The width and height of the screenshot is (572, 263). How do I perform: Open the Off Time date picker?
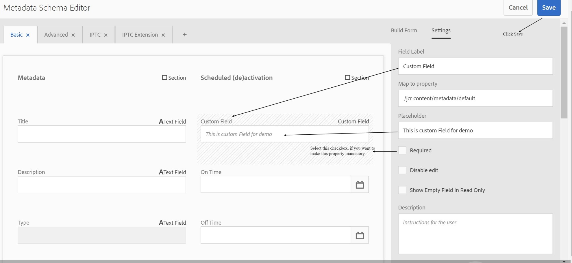pyautogui.click(x=360, y=235)
